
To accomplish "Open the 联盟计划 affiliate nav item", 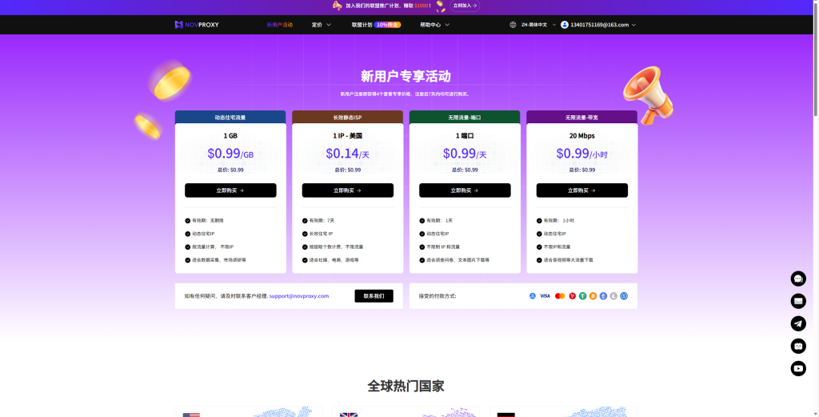I will [x=362, y=25].
